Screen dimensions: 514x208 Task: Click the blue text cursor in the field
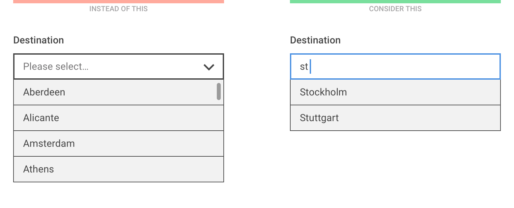(x=310, y=67)
